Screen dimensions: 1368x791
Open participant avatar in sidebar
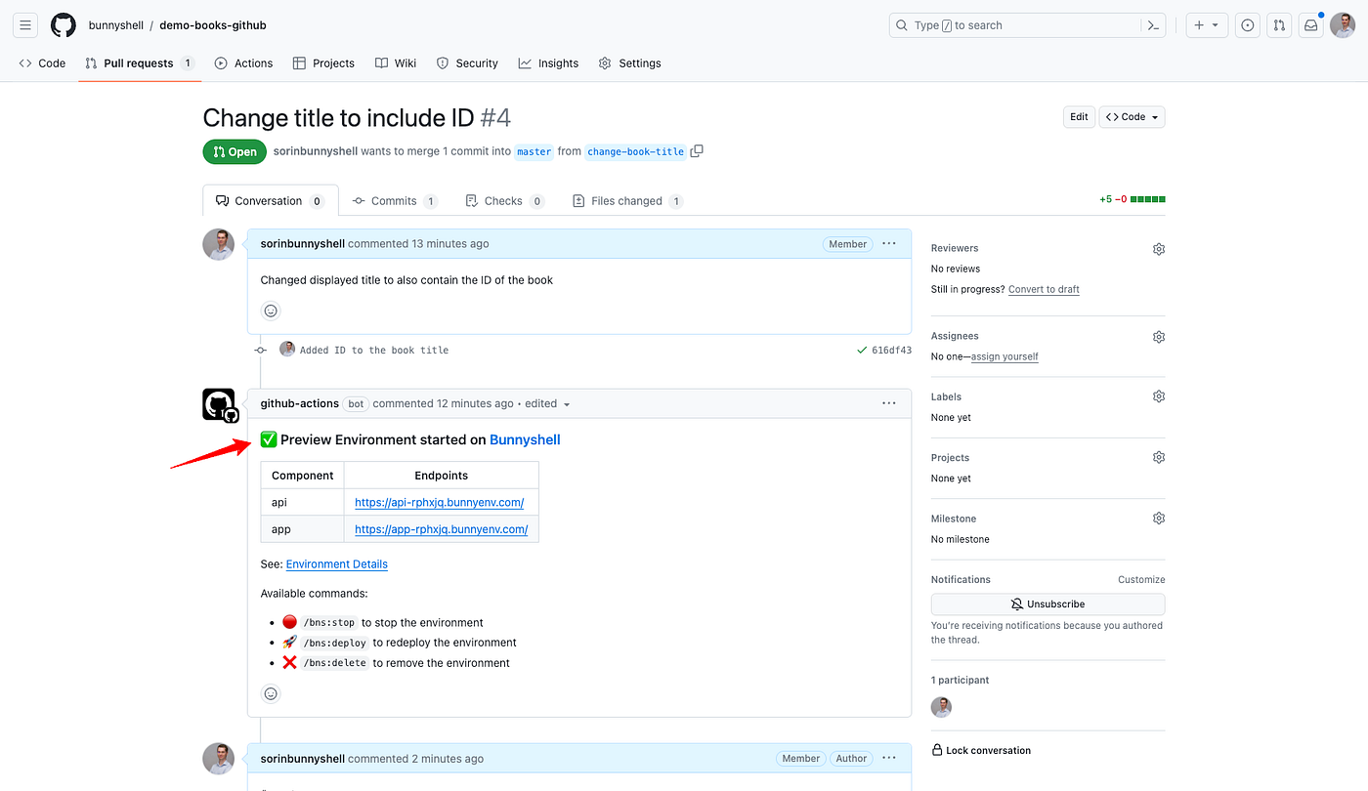(942, 707)
